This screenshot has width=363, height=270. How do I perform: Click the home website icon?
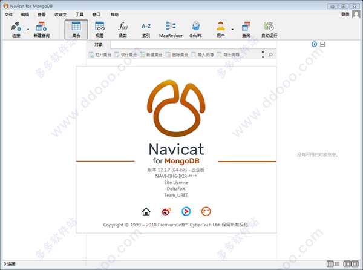[146, 211]
